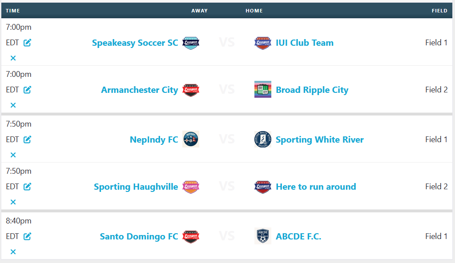Image resolution: width=455 pixels, height=263 pixels.
Task: Edit the Armanchester City game time
Action: 27,90
